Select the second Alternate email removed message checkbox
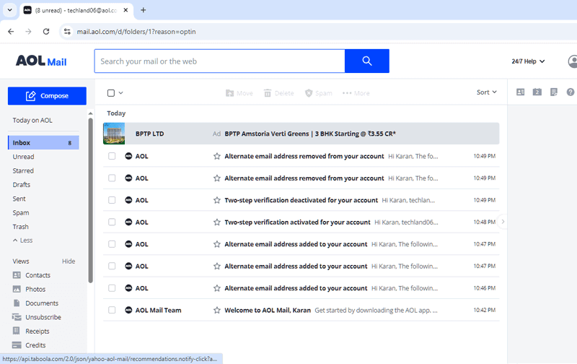 (112, 178)
